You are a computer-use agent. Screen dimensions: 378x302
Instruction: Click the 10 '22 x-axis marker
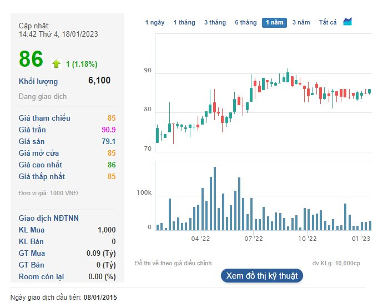(x=307, y=239)
